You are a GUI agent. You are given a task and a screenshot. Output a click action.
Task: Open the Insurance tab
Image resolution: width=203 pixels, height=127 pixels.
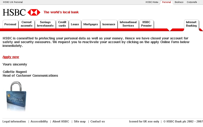coord(109,24)
